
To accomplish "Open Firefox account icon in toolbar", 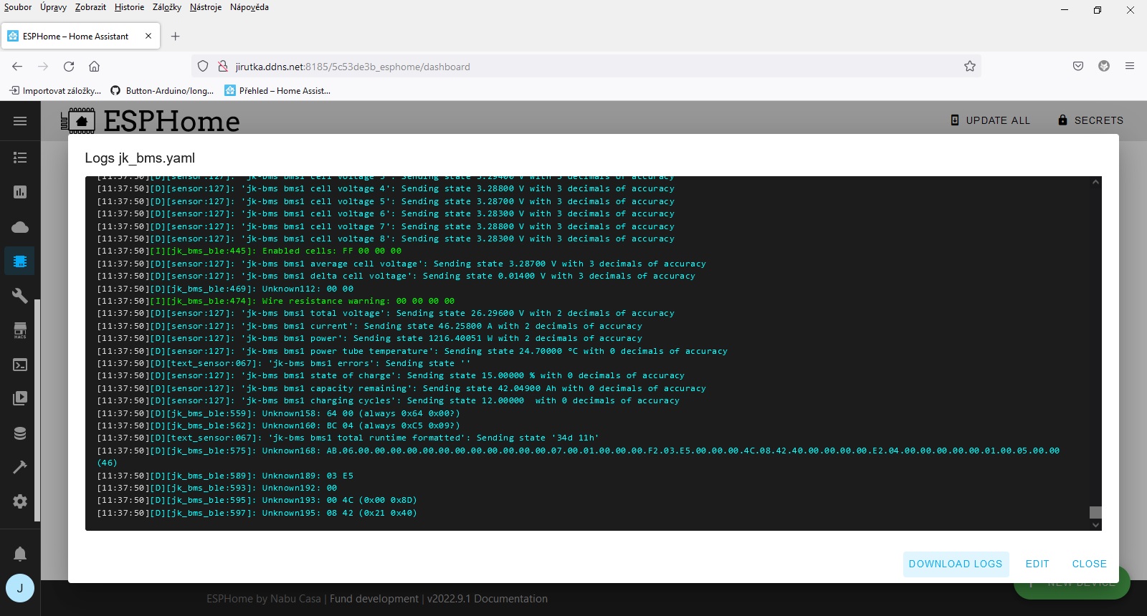I will click(1104, 67).
